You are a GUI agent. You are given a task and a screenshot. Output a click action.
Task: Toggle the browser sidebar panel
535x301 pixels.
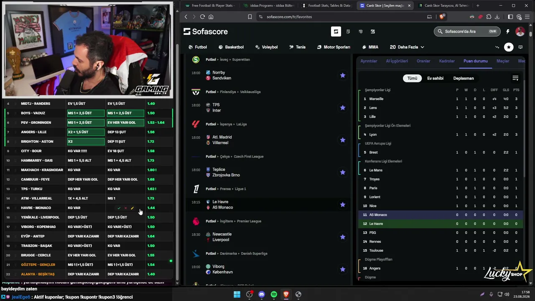pyautogui.click(x=510, y=17)
